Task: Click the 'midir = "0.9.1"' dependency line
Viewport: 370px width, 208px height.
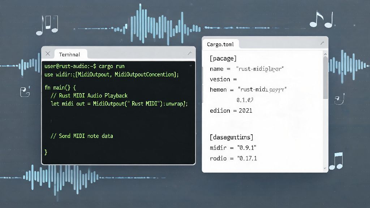Action: [x=233, y=148]
